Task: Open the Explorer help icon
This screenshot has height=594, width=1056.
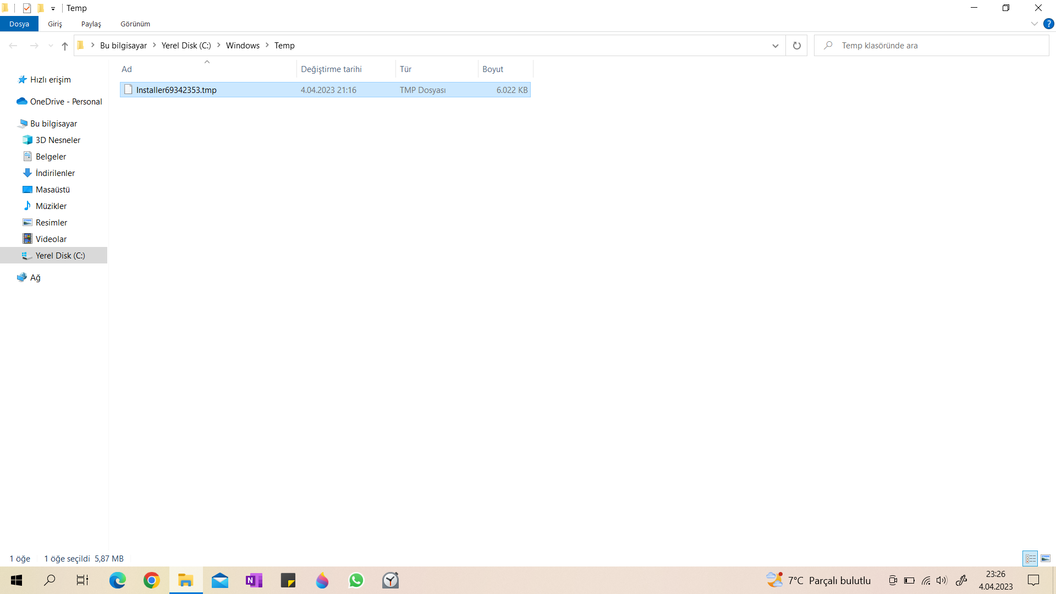Action: coord(1049,24)
